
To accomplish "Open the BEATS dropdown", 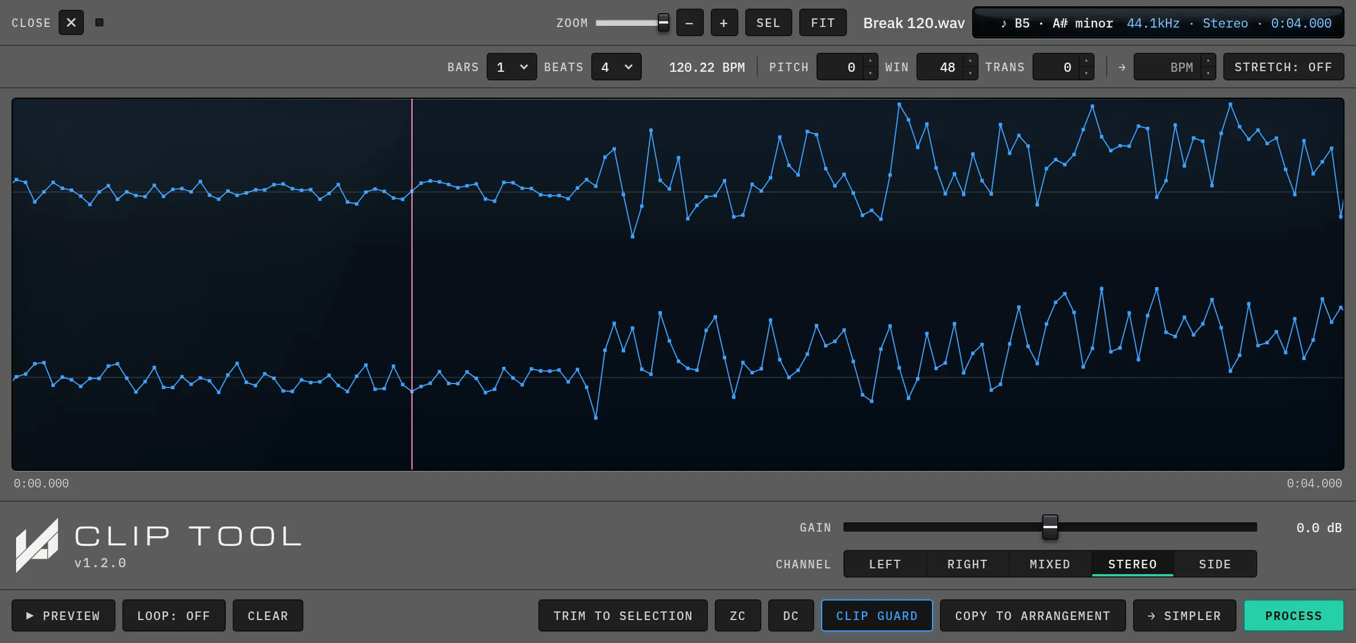I will coord(616,67).
